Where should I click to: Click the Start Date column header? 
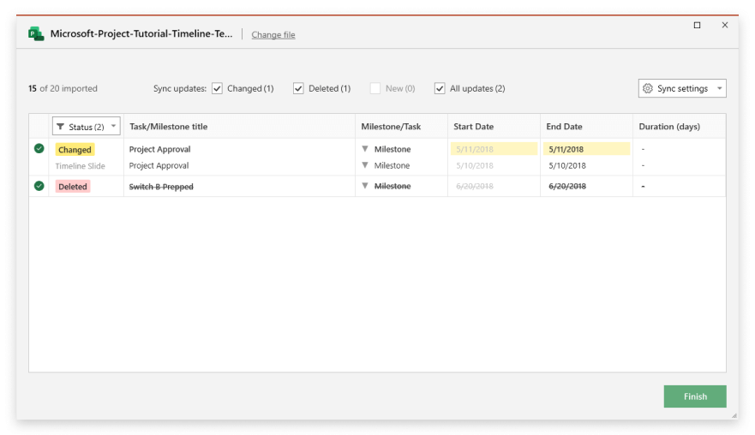[473, 127]
